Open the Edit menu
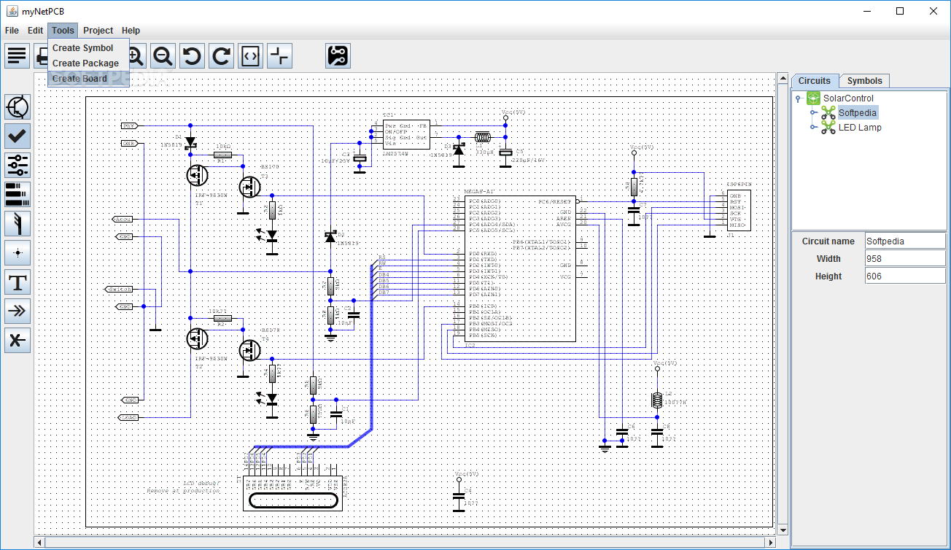Screen dimensions: 951x550 pos(36,31)
